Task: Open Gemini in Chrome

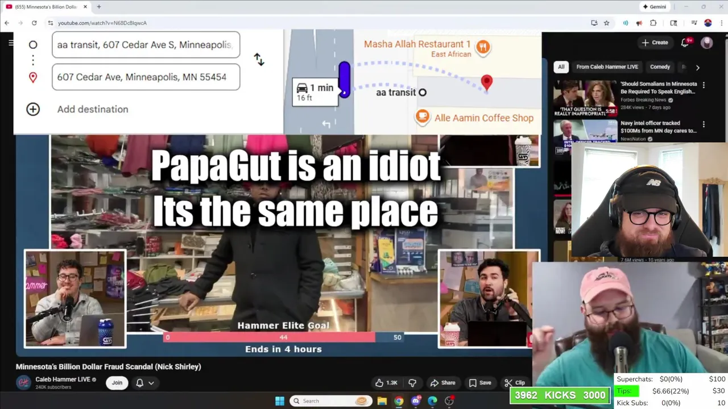Action: 654,7
